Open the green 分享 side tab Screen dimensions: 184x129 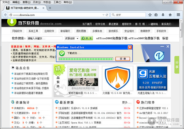tap(177, 65)
